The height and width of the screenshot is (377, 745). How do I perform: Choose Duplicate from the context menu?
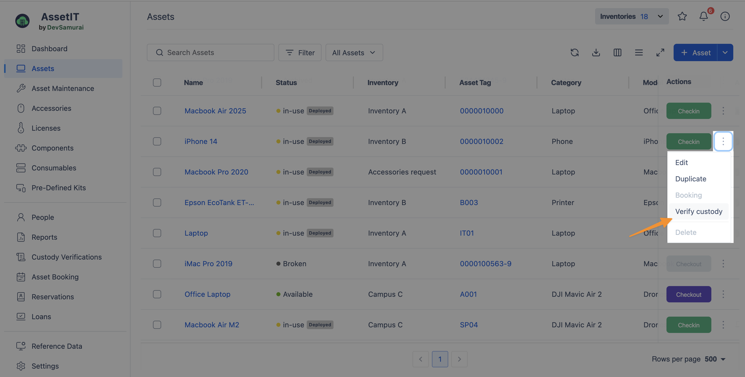691,179
